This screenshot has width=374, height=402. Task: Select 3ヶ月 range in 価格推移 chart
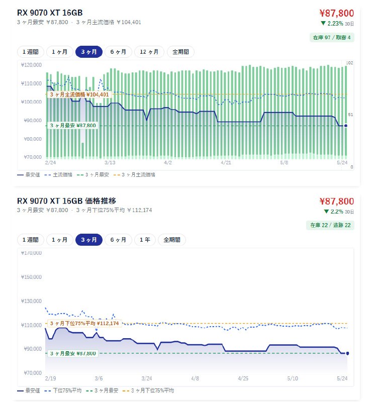pos(89,240)
